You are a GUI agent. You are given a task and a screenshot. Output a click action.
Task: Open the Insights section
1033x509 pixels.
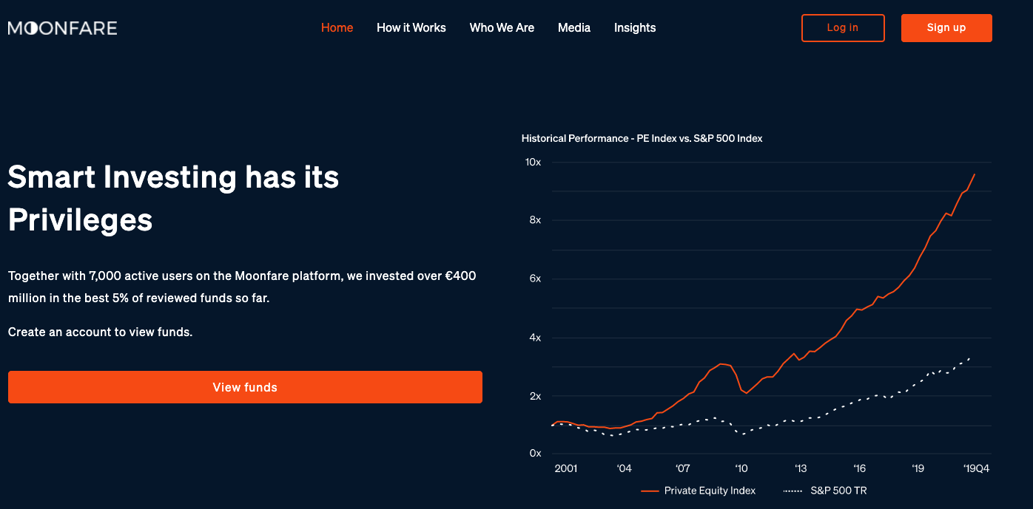click(x=635, y=27)
